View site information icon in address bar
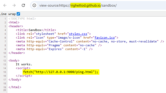The image size is (166, 93). pyautogui.click(x=34, y=5)
